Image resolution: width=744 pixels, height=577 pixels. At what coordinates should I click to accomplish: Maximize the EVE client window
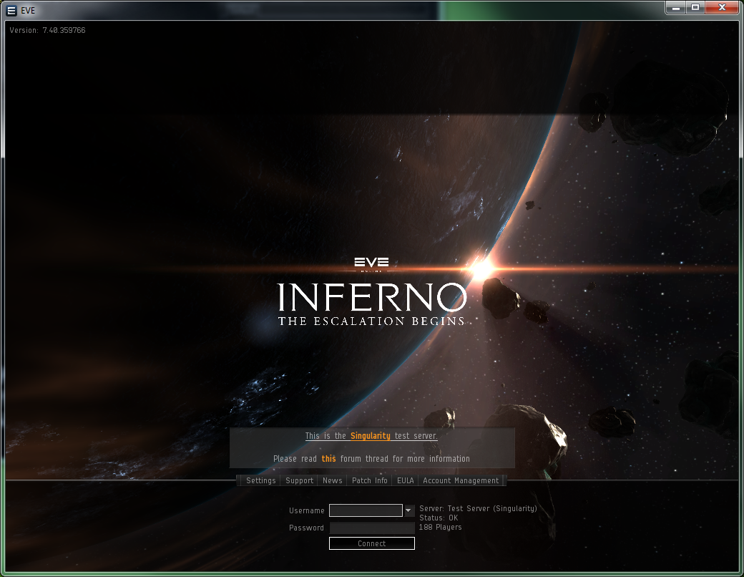695,7
